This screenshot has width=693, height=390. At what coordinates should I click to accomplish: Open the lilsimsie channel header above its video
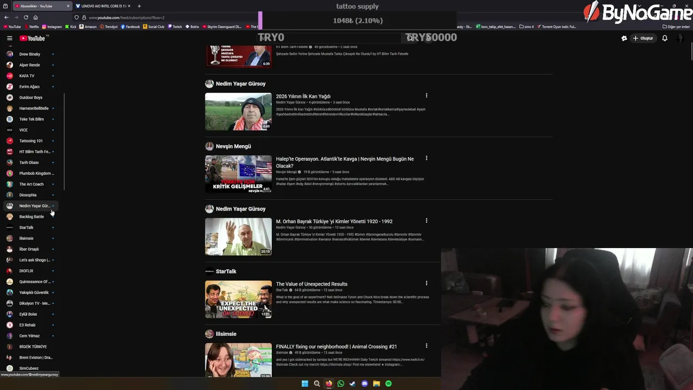[226, 334]
